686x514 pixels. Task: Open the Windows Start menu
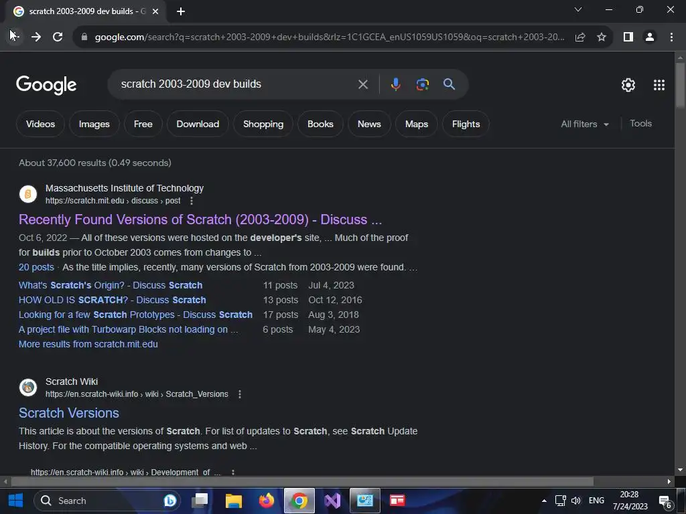(x=15, y=501)
